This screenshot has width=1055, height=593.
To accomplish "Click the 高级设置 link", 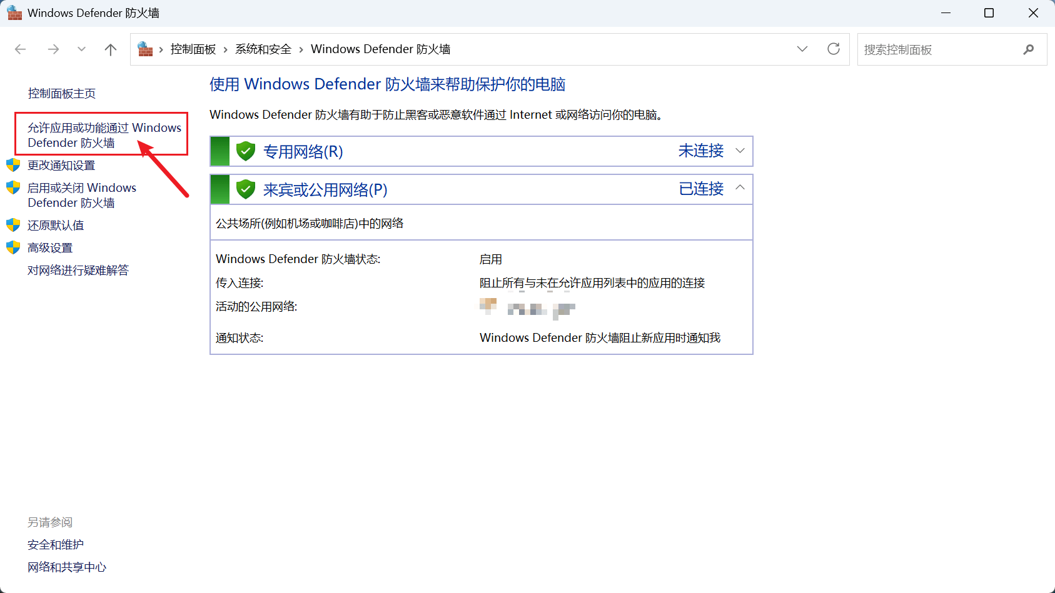I will click(x=50, y=248).
